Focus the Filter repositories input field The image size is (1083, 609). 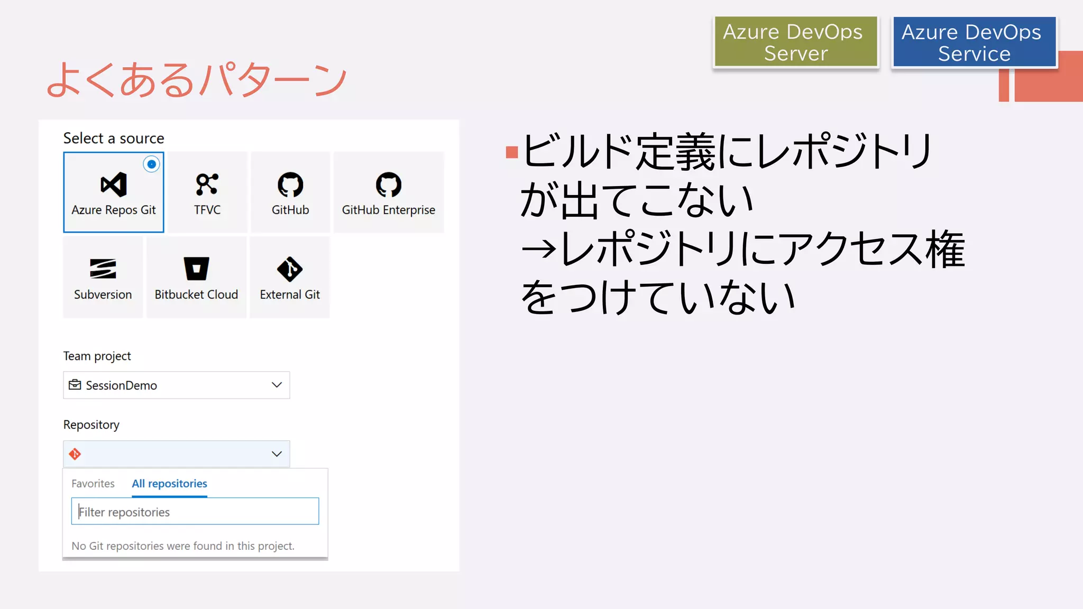click(195, 511)
